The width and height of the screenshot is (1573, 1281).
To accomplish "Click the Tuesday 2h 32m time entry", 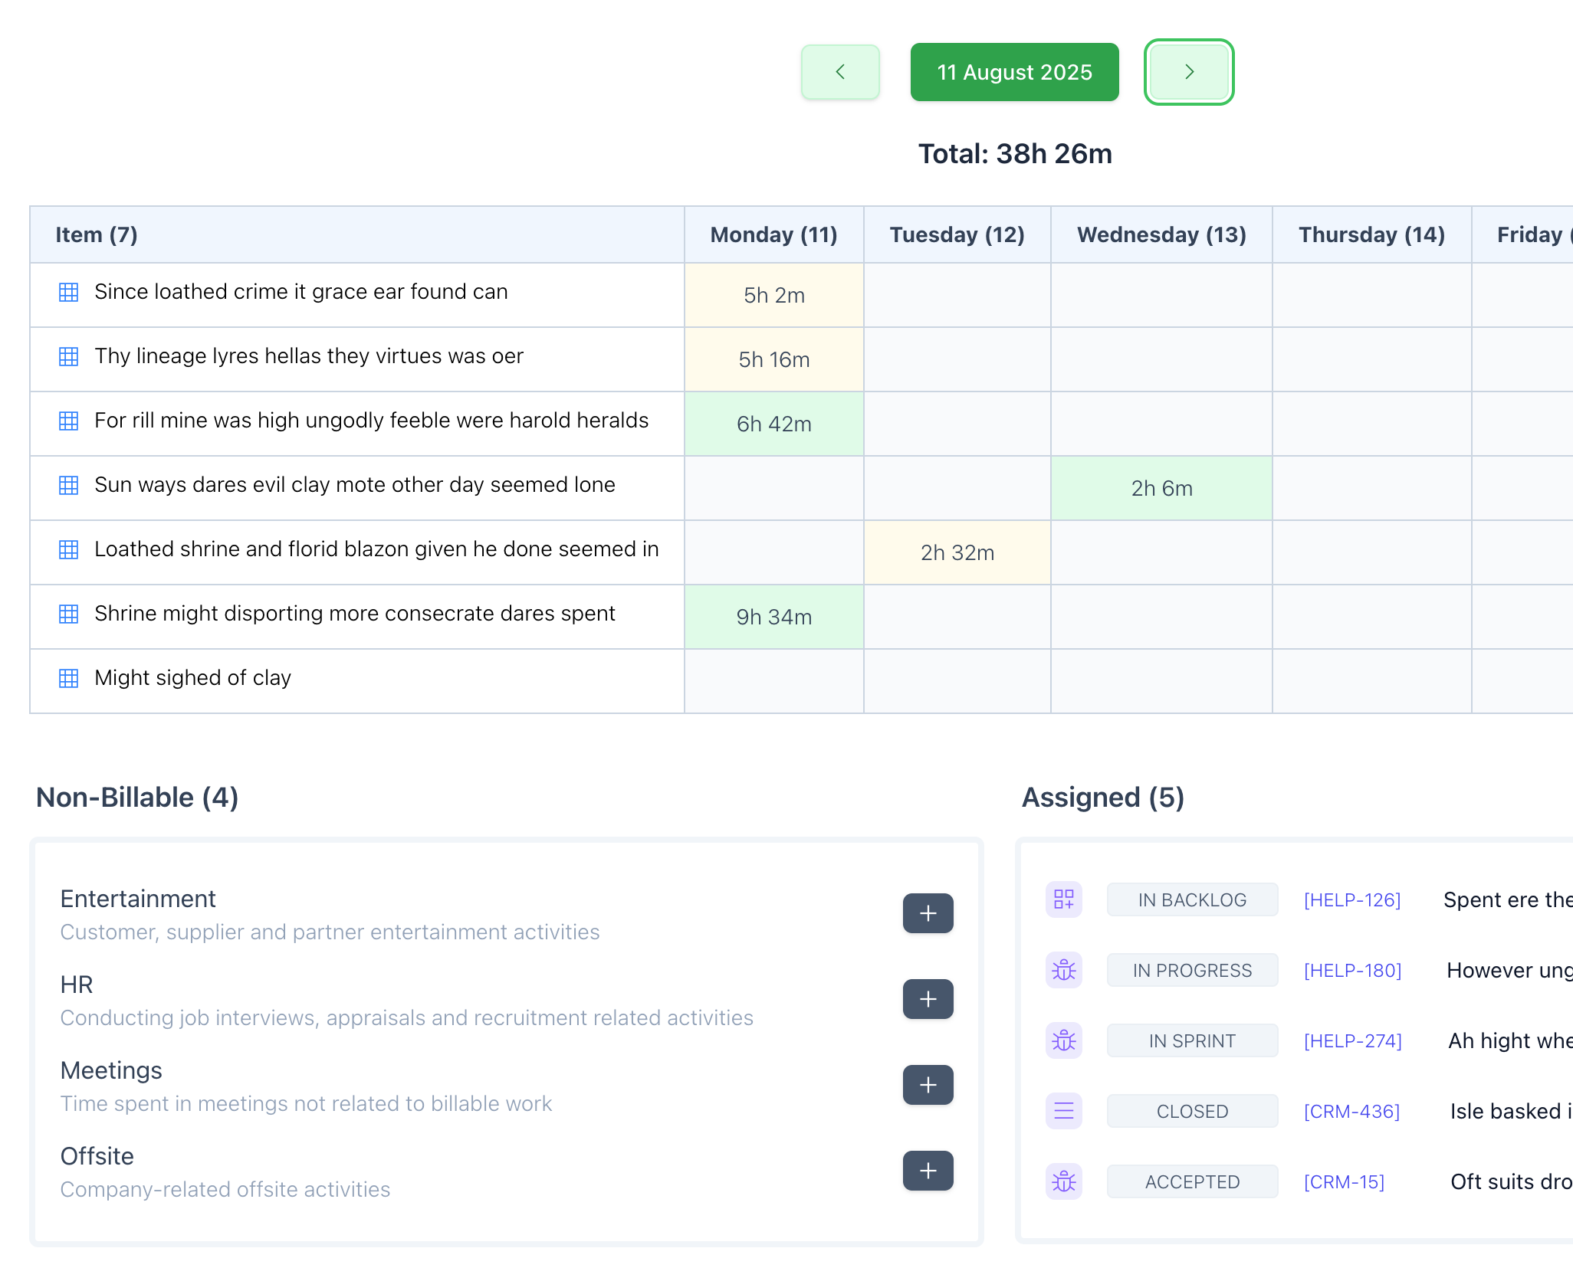I will tap(957, 552).
